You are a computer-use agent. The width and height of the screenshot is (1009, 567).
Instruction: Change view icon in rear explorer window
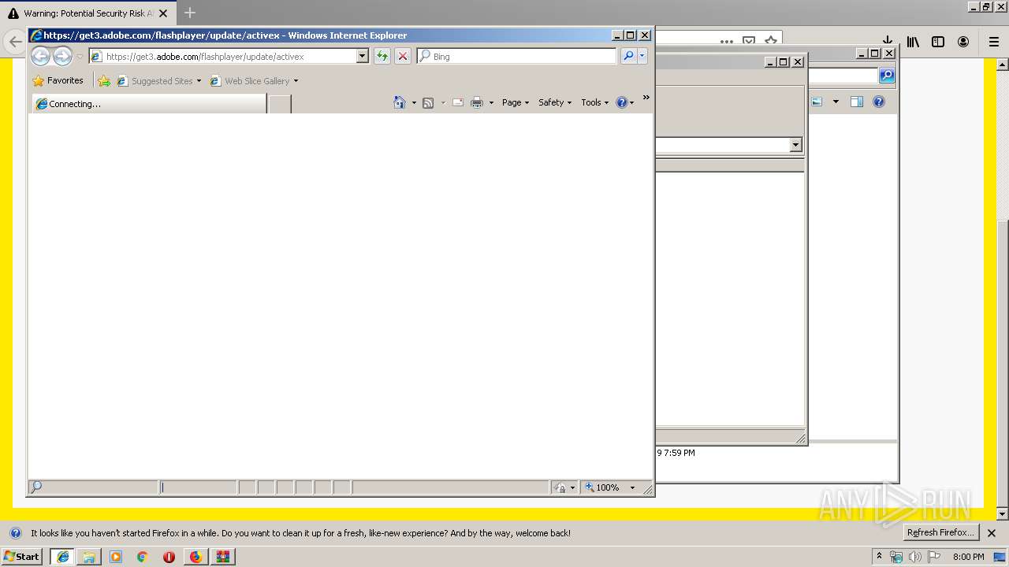817,102
